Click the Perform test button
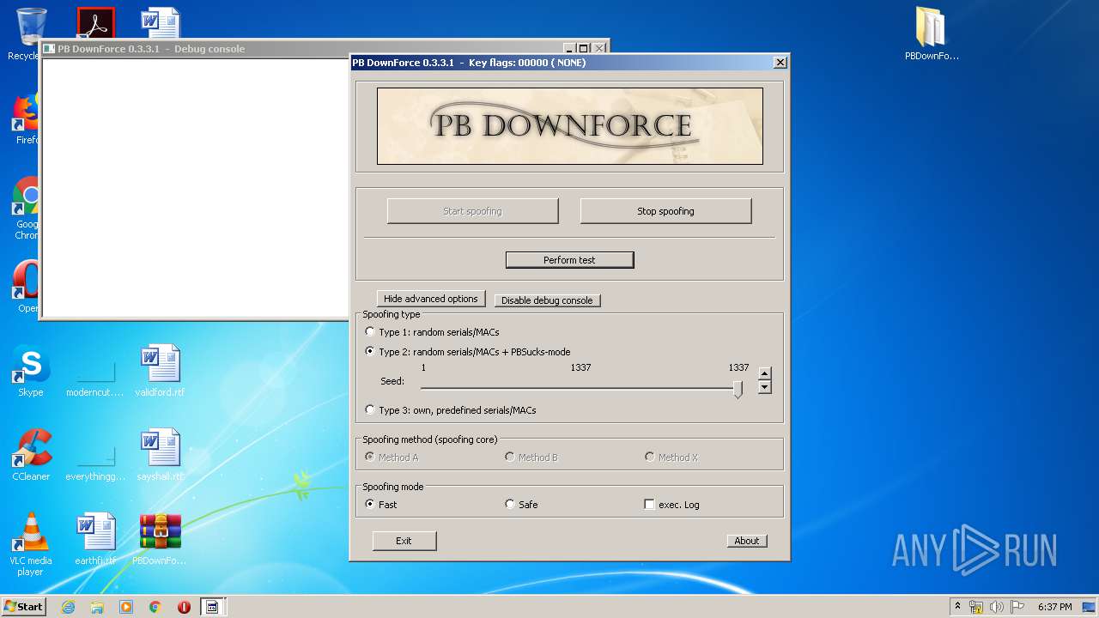 (569, 260)
